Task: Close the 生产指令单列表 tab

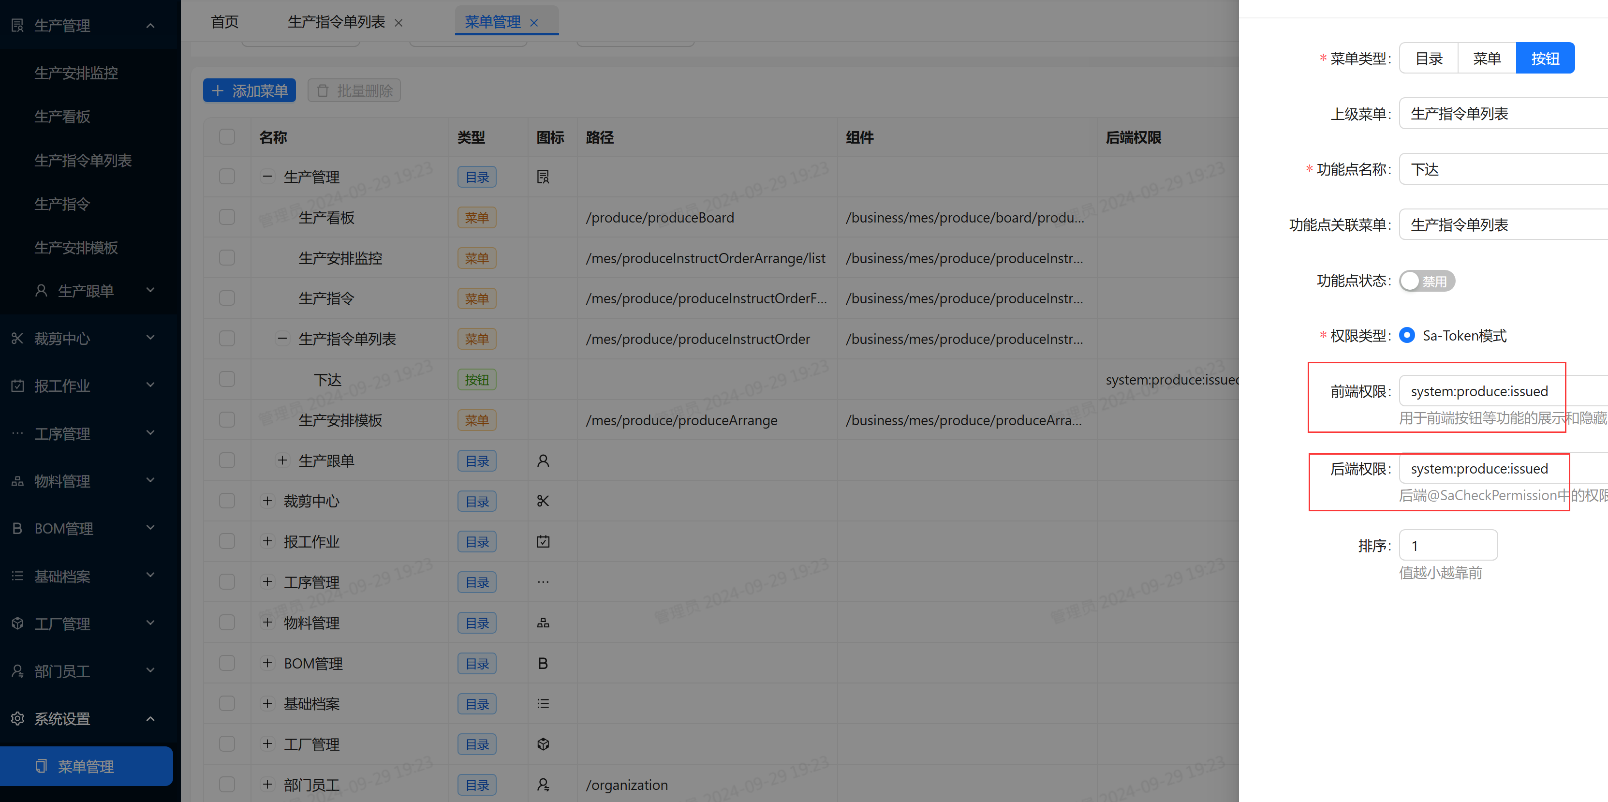Action: [398, 23]
